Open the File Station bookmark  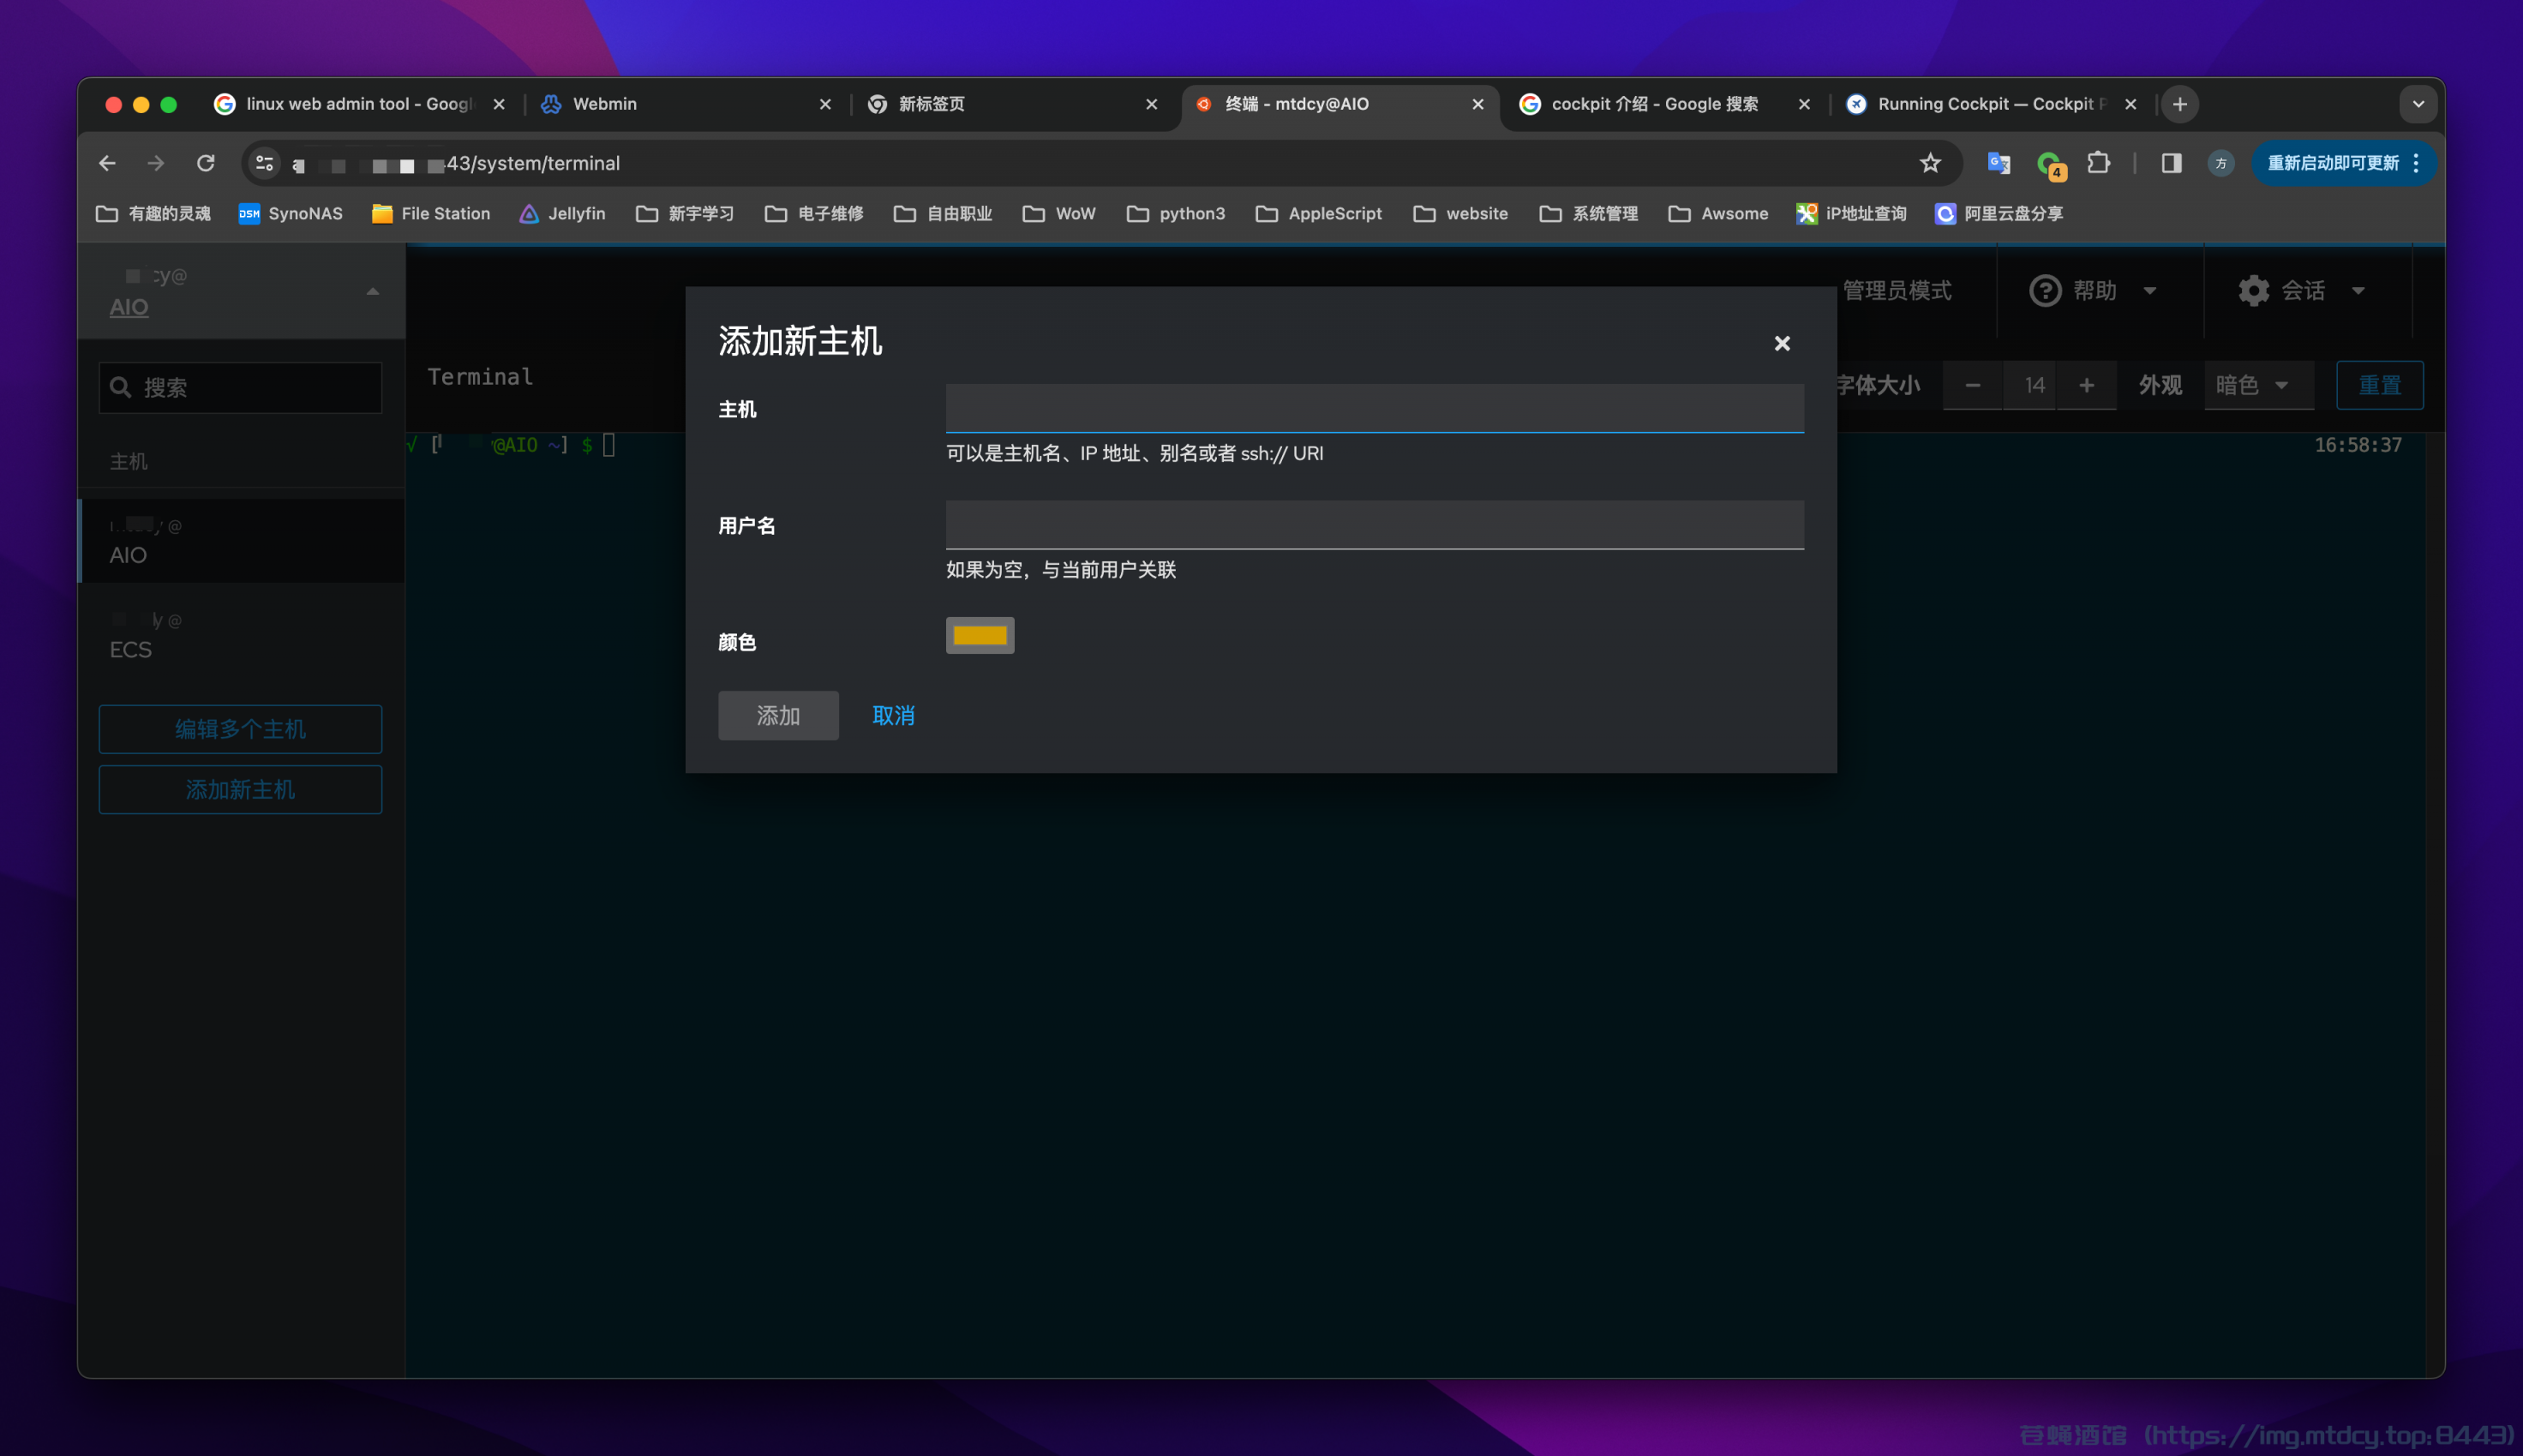pyautogui.click(x=430, y=213)
